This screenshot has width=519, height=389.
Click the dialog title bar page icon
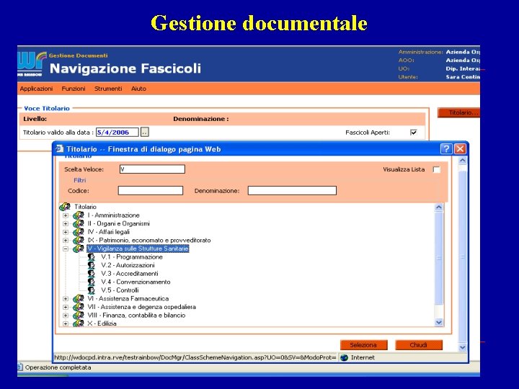click(60, 149)
